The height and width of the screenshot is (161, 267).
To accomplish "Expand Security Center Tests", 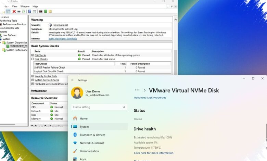I will [x=33, y=76].
